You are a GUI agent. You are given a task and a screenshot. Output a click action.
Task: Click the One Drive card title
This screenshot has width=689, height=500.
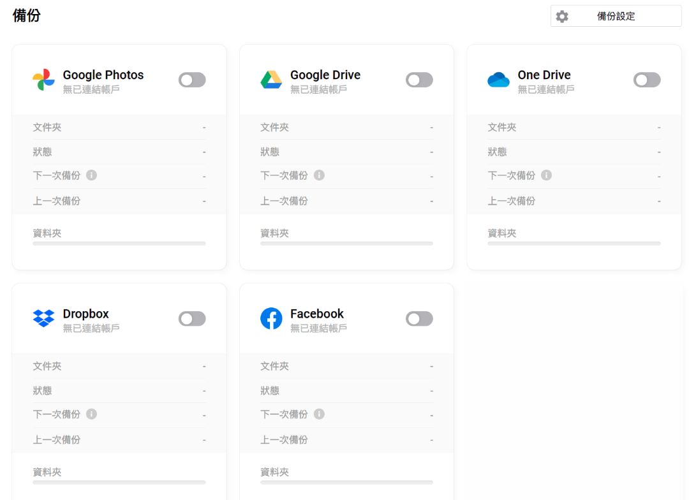tap(544, 75)
